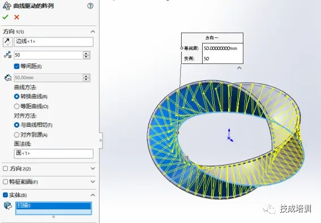Toggle the 等间距(E) equal spacing checkbox
This screenshot has height=223, width=321.
coord(17,66)
